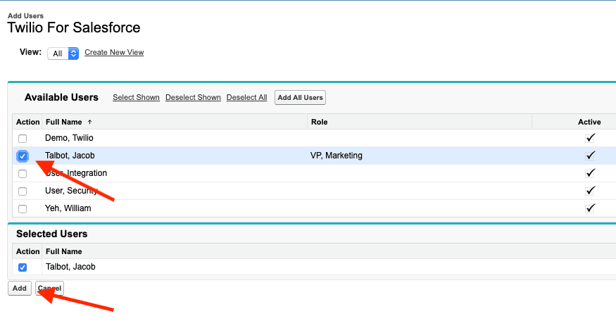Viewport: 616px width, 328px height.
Task: Check the box for Yeh, William
Action: pyautogui.click(x=23, y=209)
